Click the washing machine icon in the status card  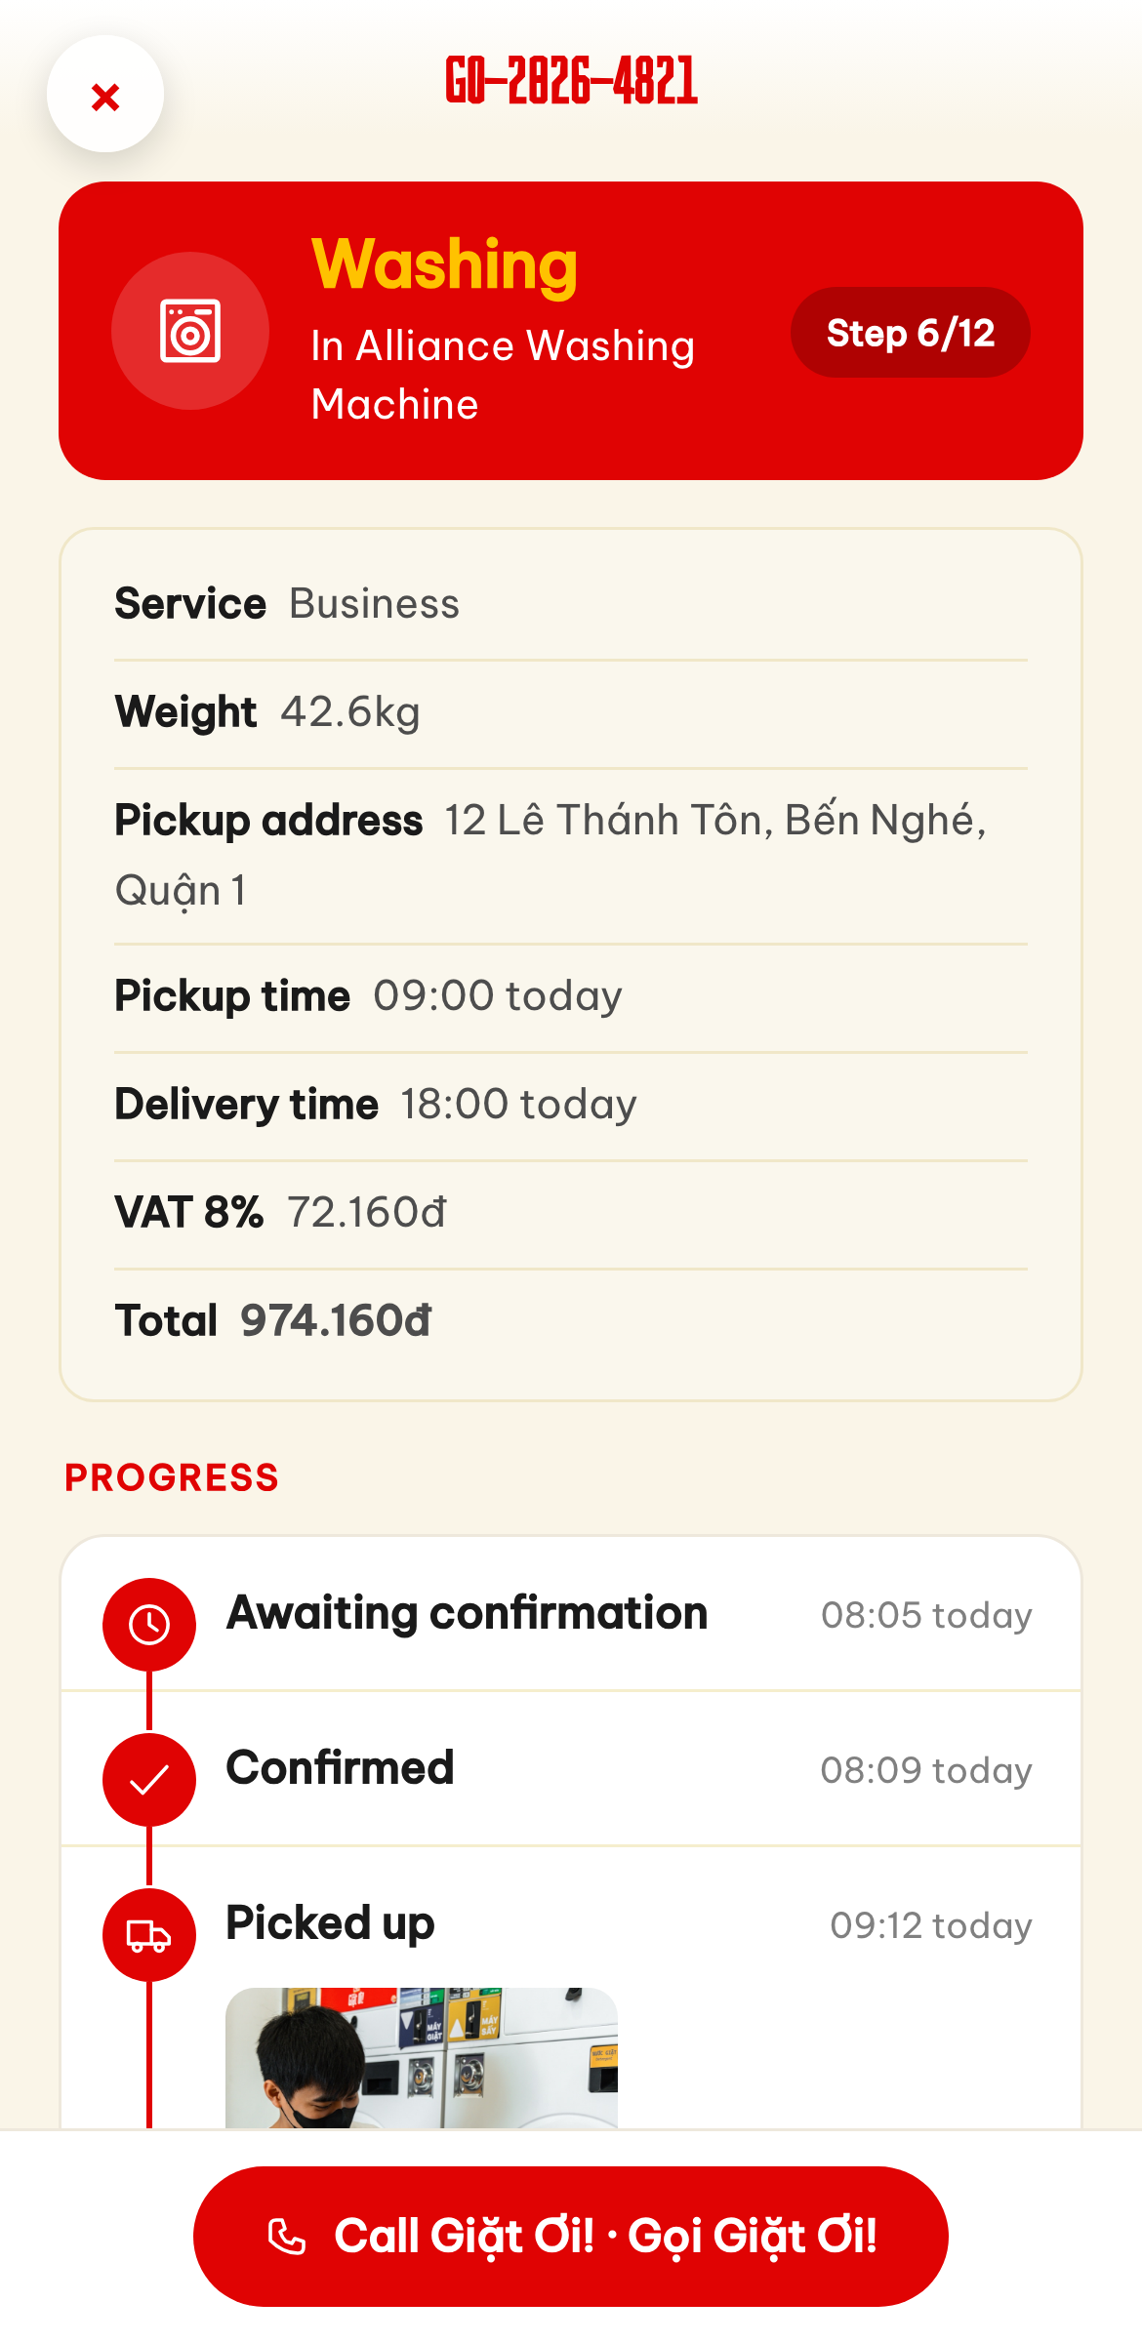click(190, 331)
